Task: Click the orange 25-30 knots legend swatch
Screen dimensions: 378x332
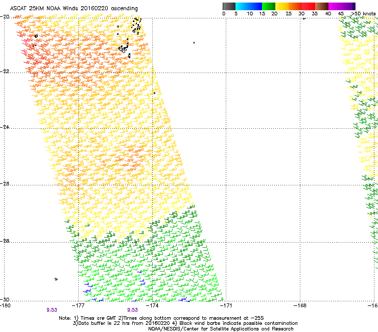Action: (295, 6)
